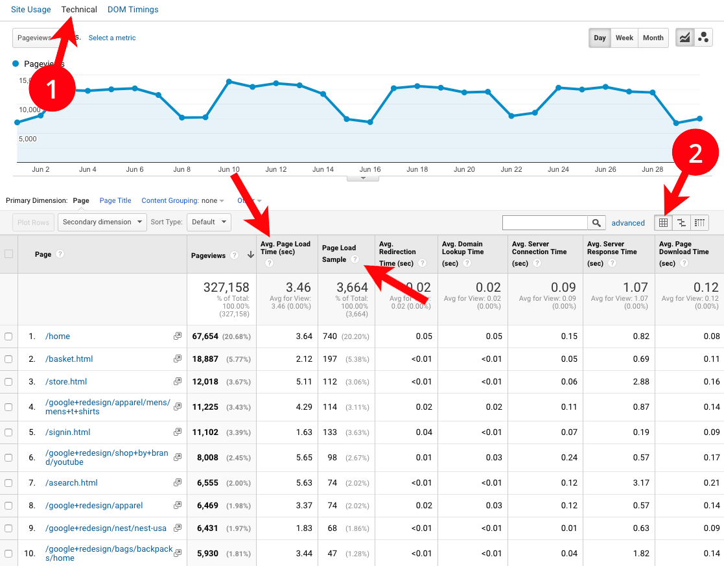This screenshot has height=566, width=724.
Task: Switch to the DOM Timings tab
Action: pos(133,9)
